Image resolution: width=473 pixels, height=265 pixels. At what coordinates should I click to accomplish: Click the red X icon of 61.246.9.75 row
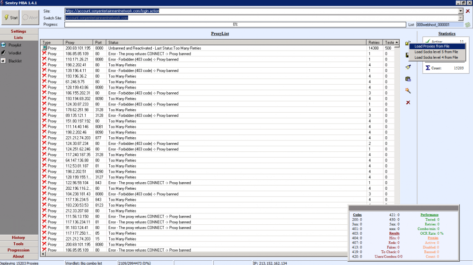point(44,81)
